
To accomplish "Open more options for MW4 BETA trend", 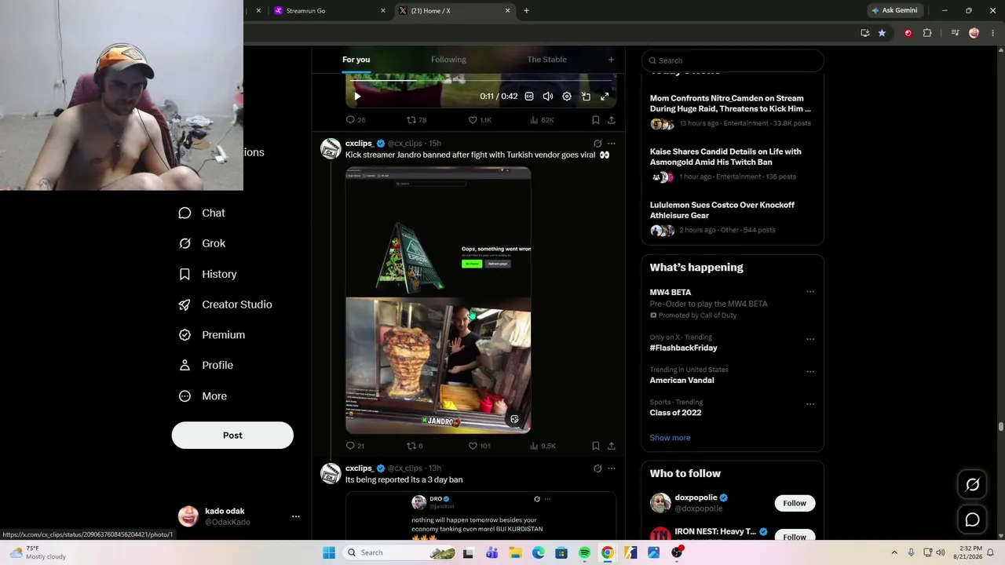I will (x=810, y=292).
